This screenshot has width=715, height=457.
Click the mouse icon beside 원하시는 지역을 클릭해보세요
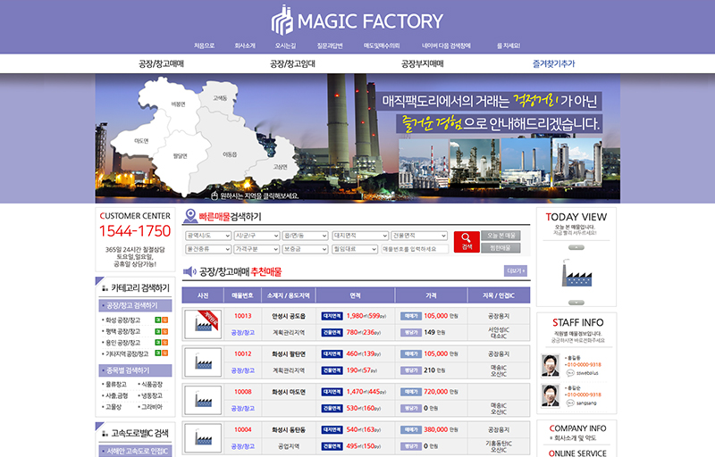214,195
